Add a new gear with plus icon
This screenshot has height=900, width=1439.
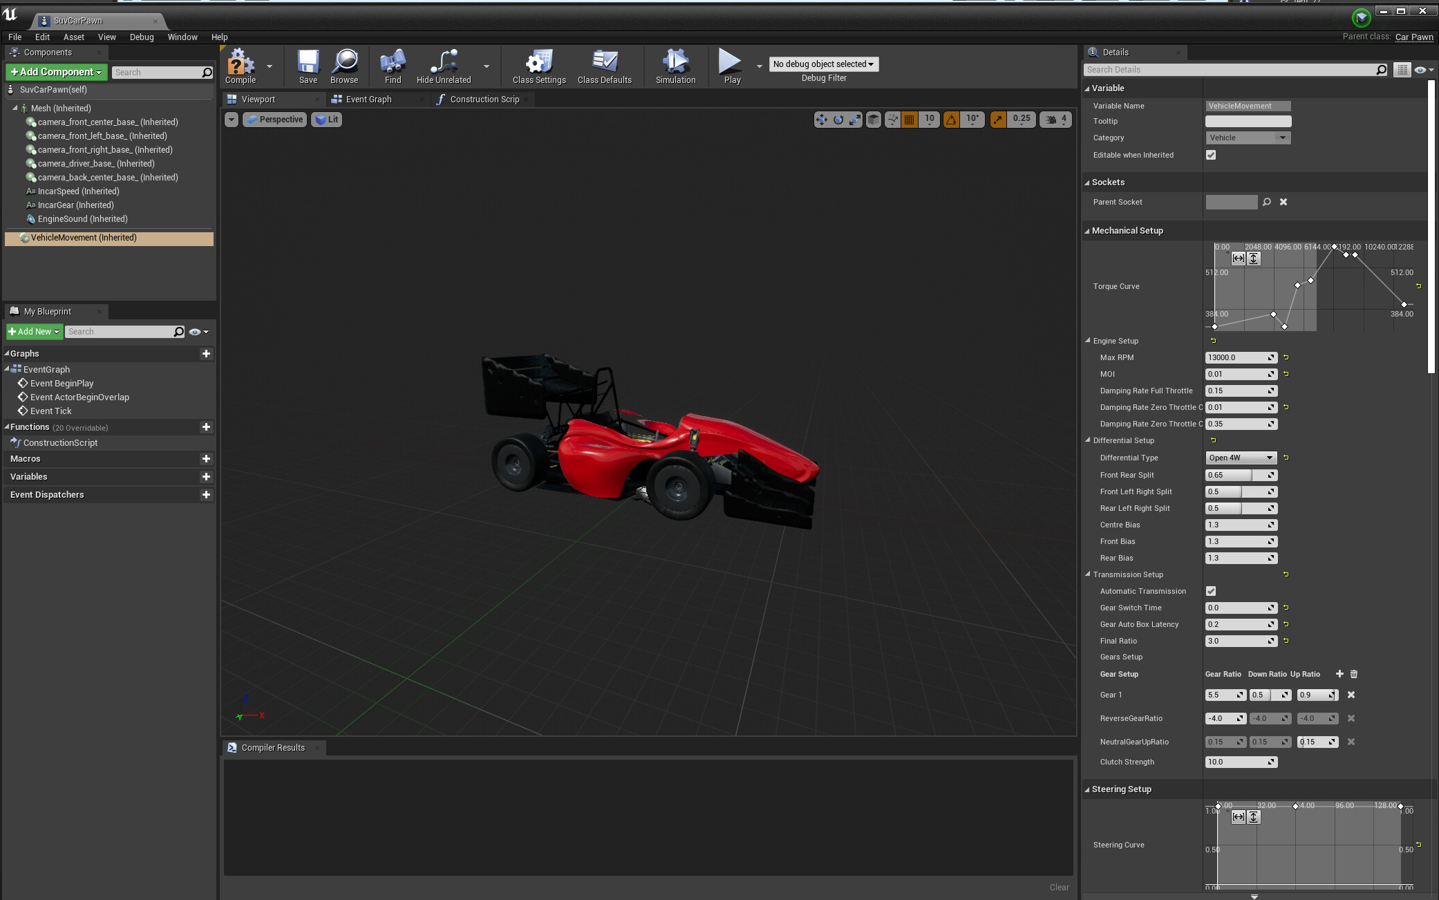coord(1339,674)
